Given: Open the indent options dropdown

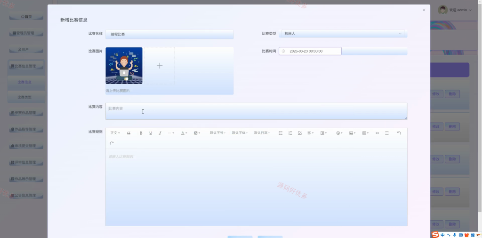Looking at the screenshot, I should coord(323,133).
